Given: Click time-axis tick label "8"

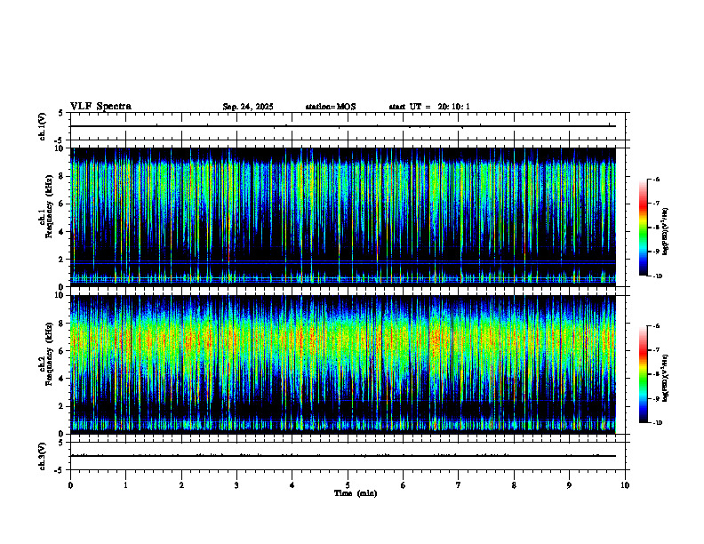Looking at the screenshot, I should tap(514, 485).
